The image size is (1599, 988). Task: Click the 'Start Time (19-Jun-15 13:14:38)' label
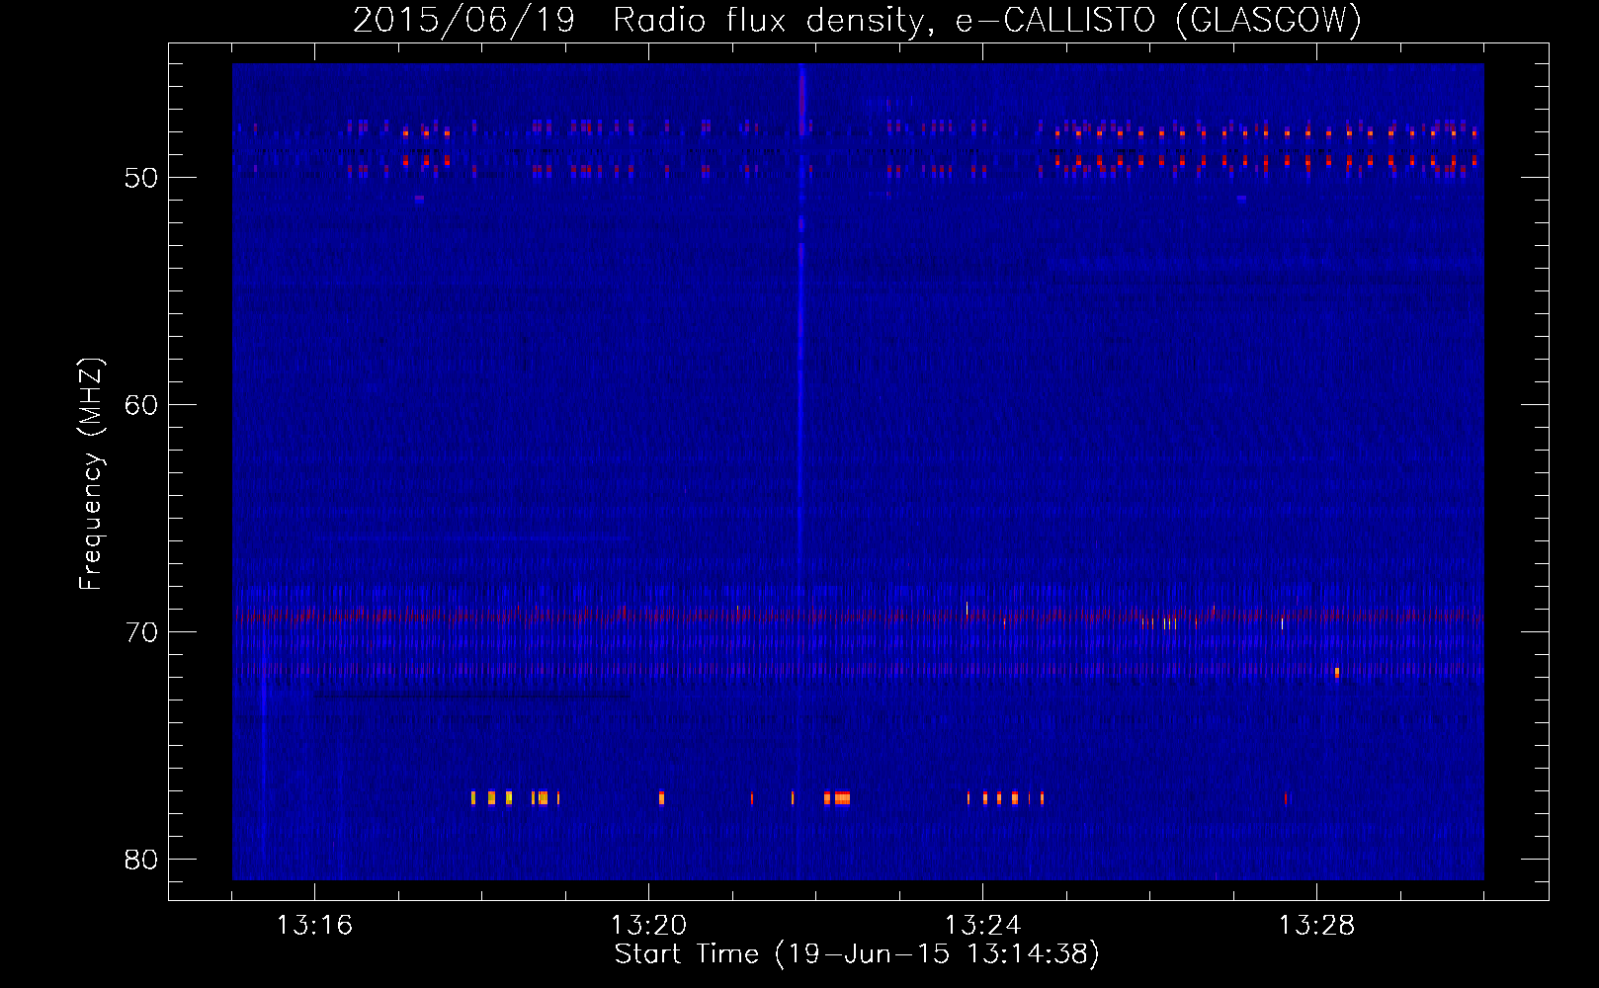click(x=857, y=954)
